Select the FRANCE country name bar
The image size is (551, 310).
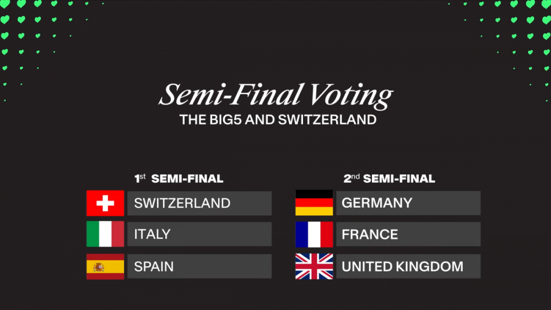point(408,235)
